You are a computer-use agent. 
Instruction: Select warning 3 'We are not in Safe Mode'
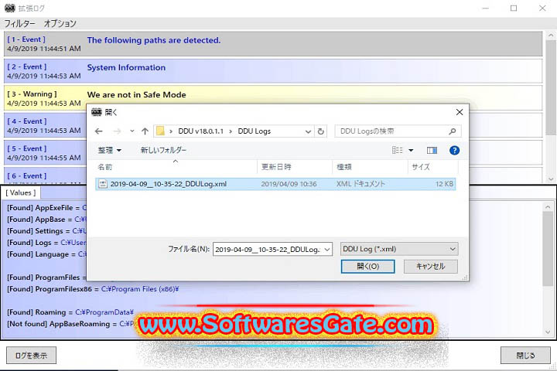[273, 94]
